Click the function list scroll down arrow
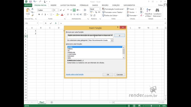The image size is (191, 107). click(124, 58)
